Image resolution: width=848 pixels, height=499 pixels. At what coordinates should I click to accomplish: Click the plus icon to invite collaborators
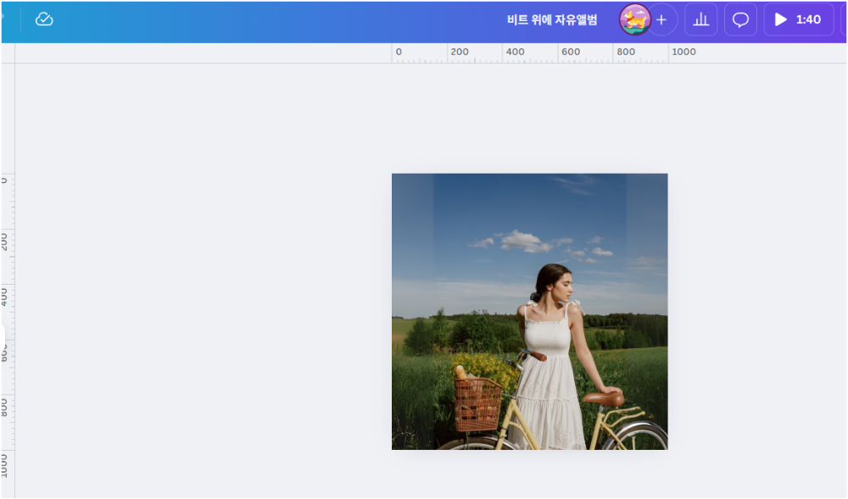point(662,19)
